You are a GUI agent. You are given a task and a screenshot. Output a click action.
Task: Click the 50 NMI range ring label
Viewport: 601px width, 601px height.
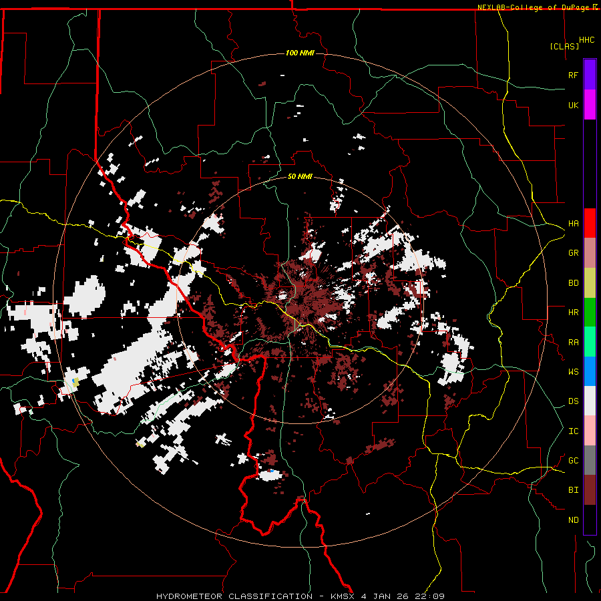pos(300,176)
